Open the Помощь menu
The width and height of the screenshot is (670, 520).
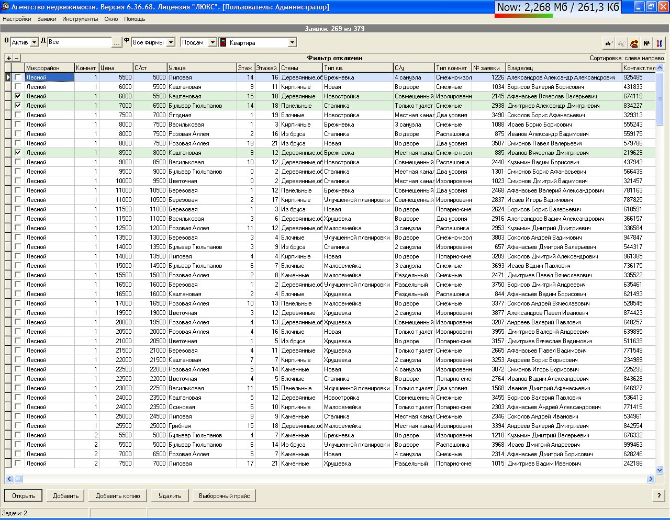[135, 19]
